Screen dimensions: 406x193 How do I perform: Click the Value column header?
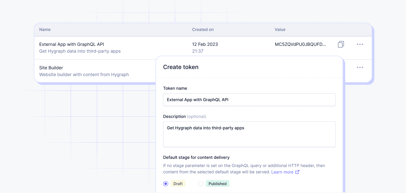tap(280, 30)
